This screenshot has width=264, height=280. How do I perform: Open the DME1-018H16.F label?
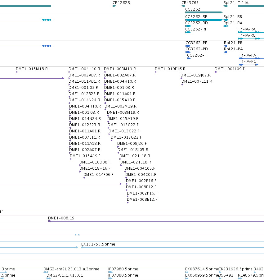click(95, 168)
